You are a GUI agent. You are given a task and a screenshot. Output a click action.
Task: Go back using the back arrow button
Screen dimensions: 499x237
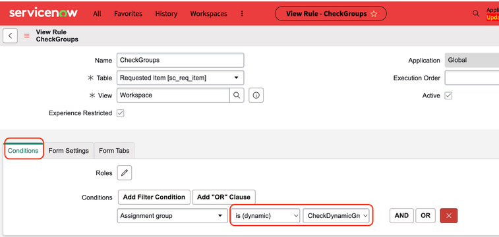pyautogui.click(x=10, y=36)
